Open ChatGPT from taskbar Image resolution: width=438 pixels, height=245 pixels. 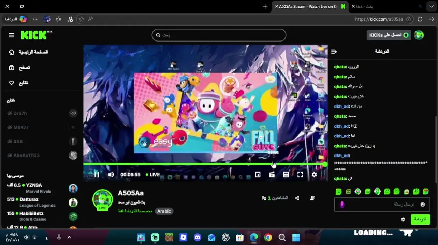[225, 238]
